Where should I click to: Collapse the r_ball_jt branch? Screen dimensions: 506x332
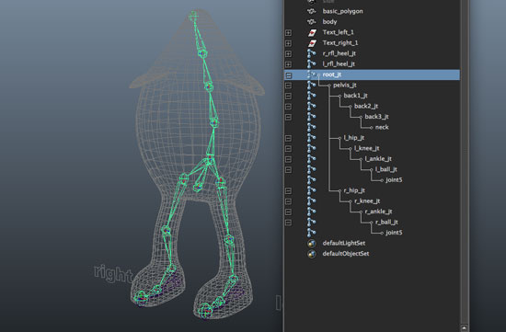coord(288,223)
